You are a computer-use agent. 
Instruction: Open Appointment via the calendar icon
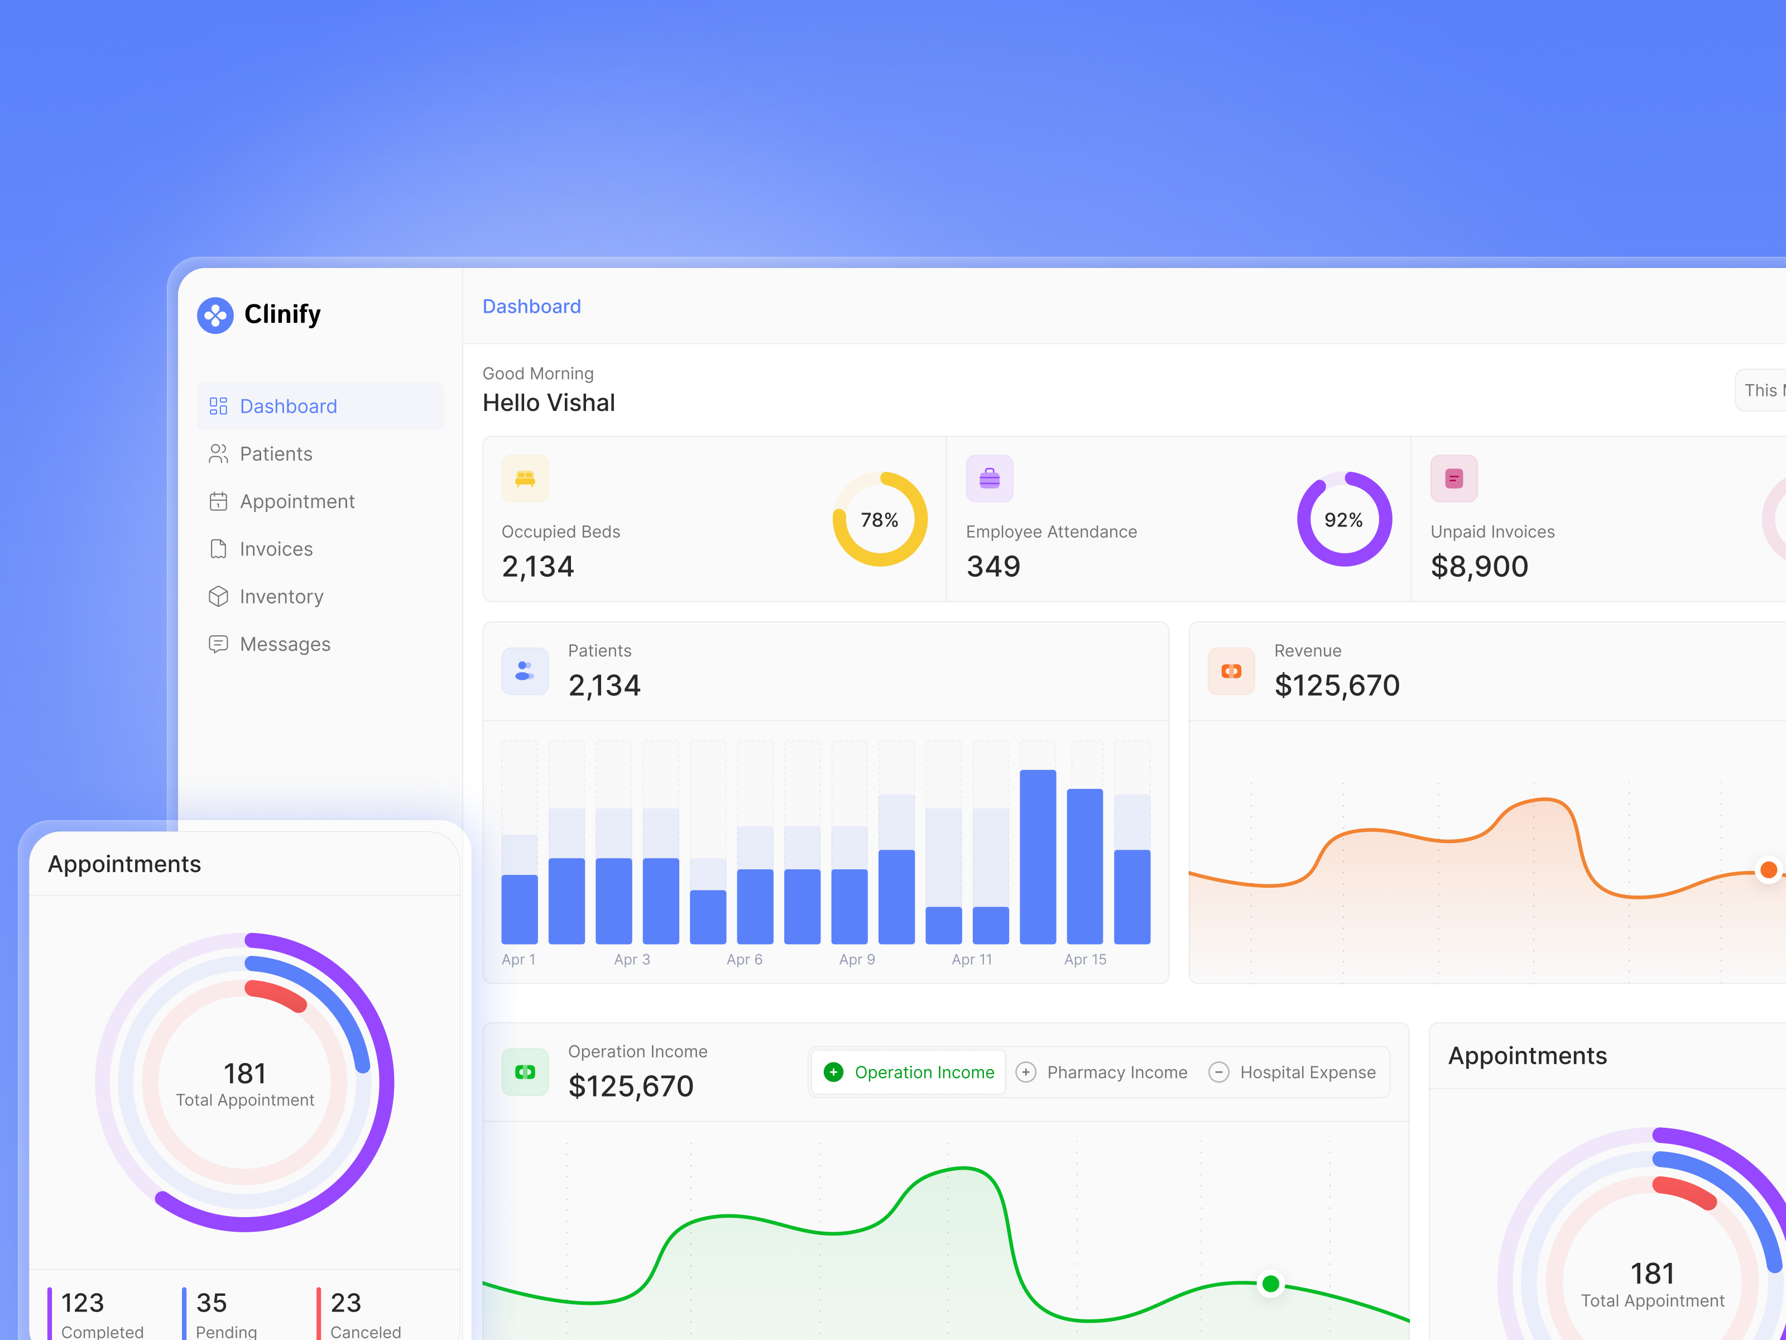tap(218, 501)
